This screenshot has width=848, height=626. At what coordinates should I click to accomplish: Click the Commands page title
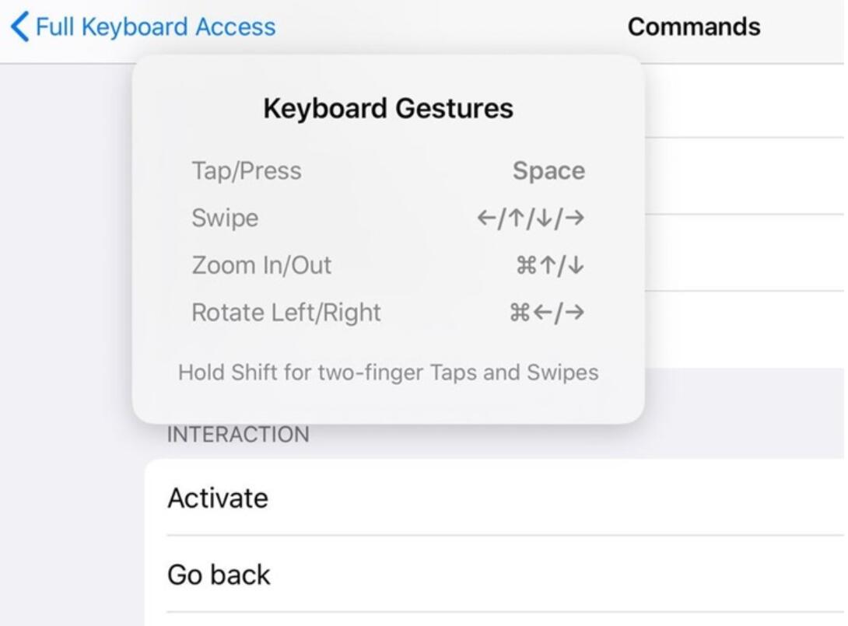coord(693,26)
